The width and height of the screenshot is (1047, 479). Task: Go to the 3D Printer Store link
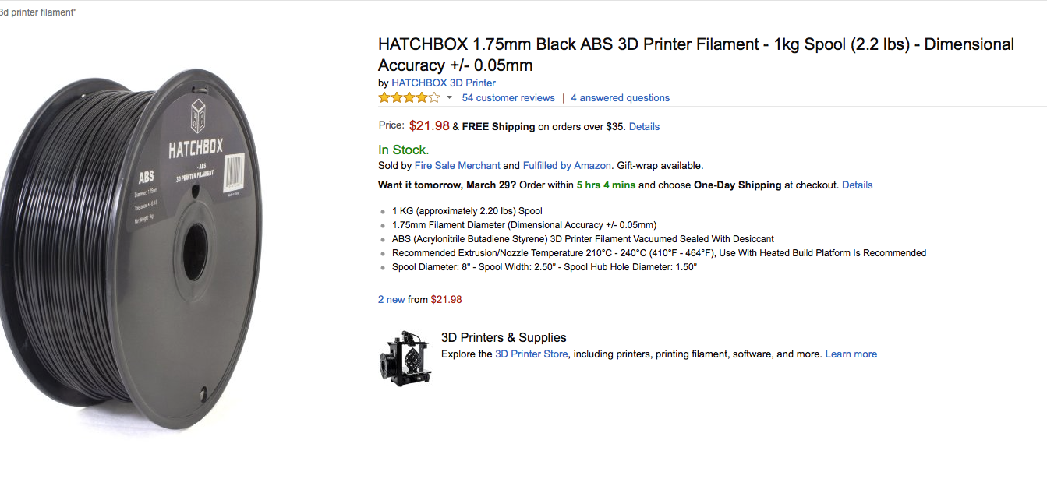(531, 354)
